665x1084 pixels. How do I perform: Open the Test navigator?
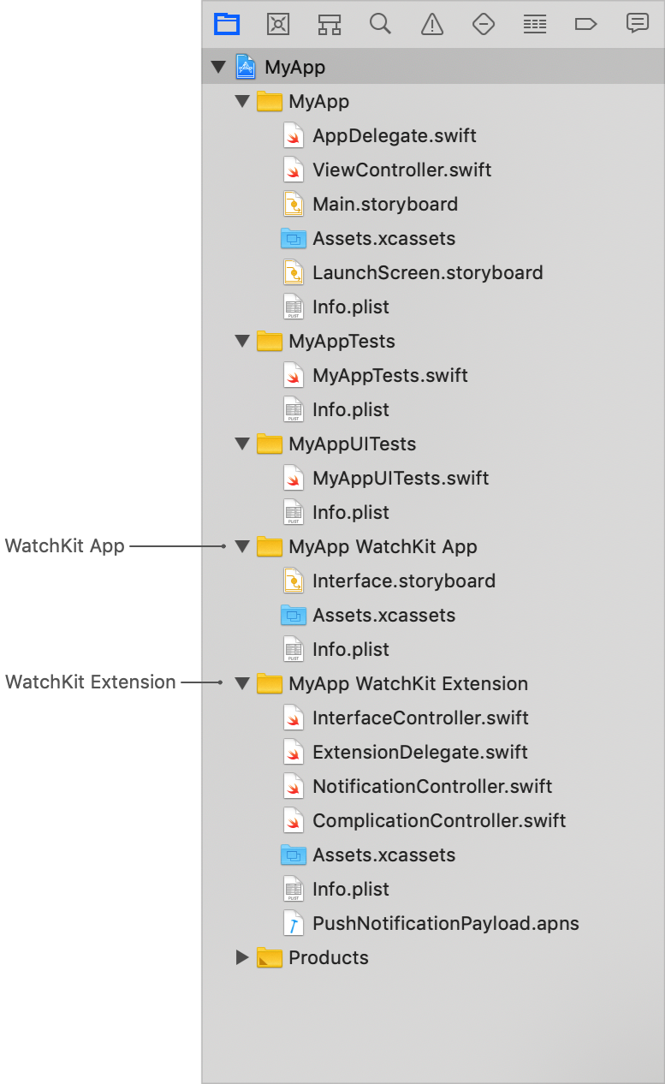click(483, 24)
